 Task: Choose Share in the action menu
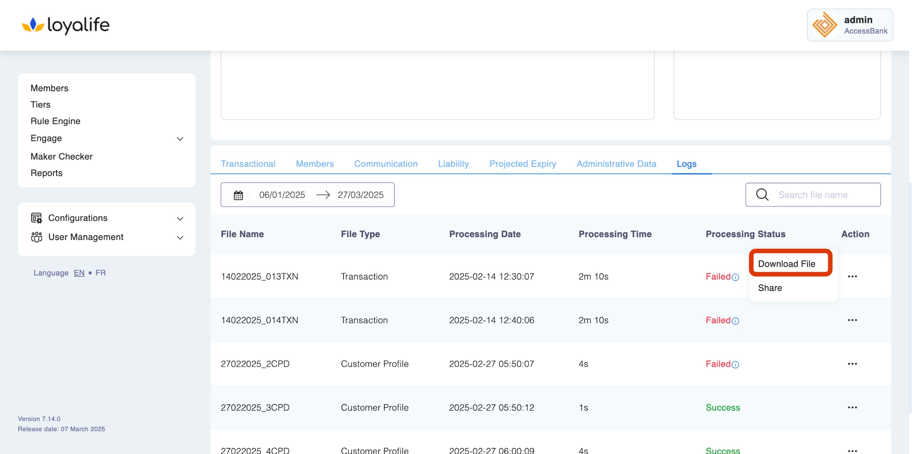tap(770, 288)
